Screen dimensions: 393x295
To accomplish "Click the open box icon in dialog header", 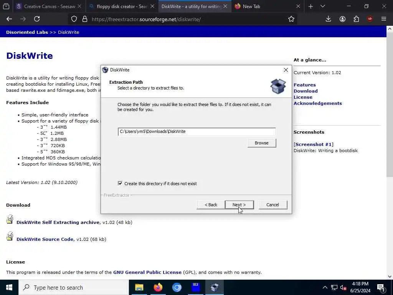I will coord(278,86).
